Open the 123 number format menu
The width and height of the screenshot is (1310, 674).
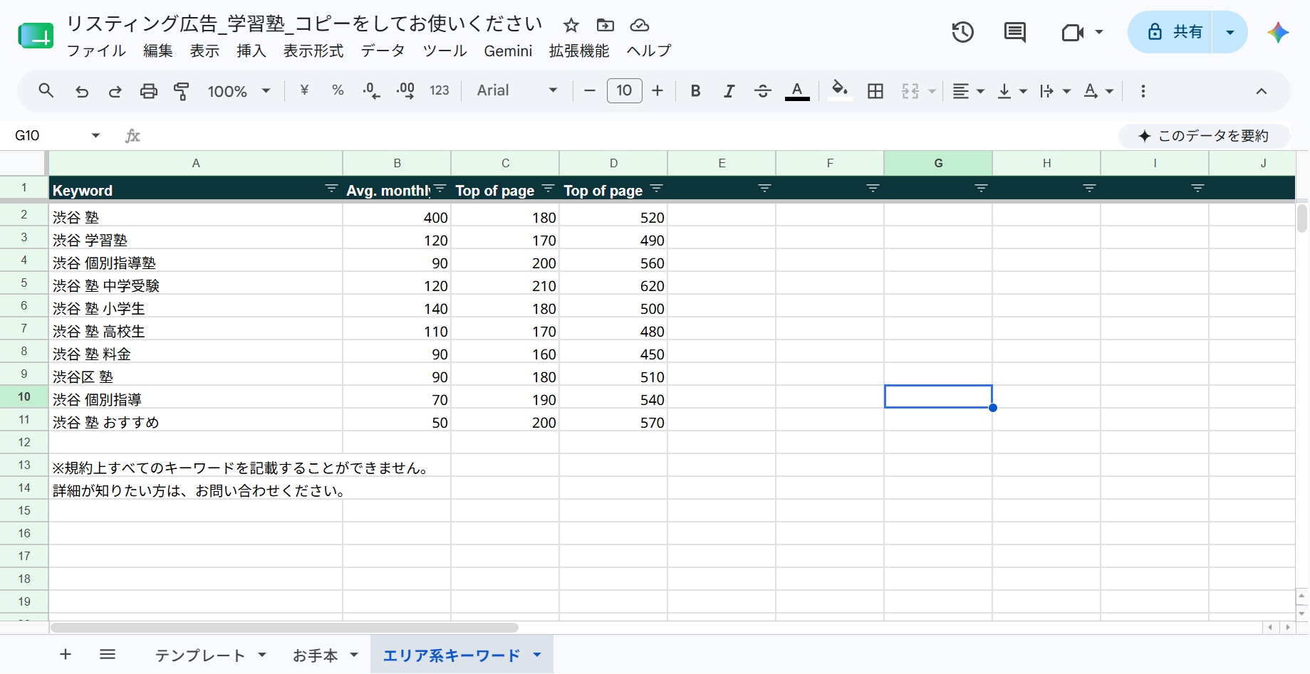coord(440,90)
